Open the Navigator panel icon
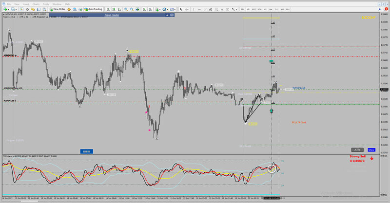The image size is (390, 203). tap(33, 9)
